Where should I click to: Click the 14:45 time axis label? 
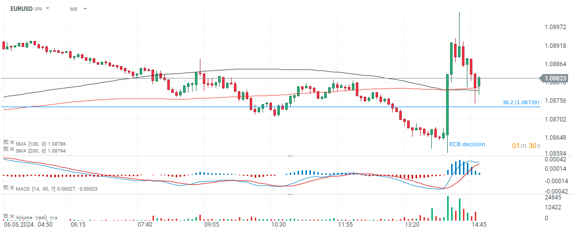478,224
